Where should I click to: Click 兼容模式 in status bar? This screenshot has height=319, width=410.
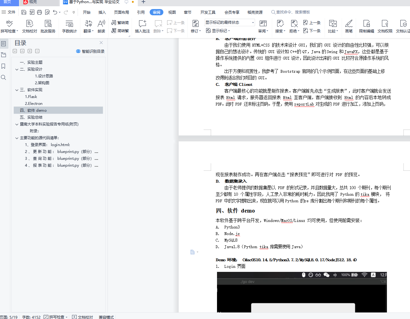(x=106, y=317)
